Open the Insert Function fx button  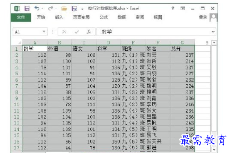point(89,32)
